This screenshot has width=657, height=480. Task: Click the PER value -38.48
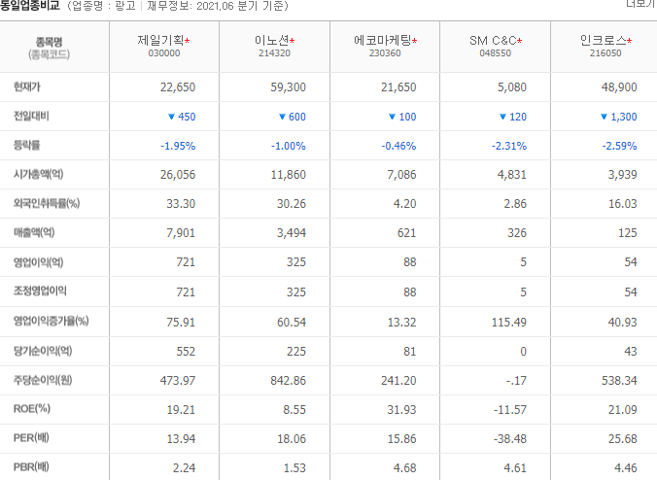click(x=510, y=439)
